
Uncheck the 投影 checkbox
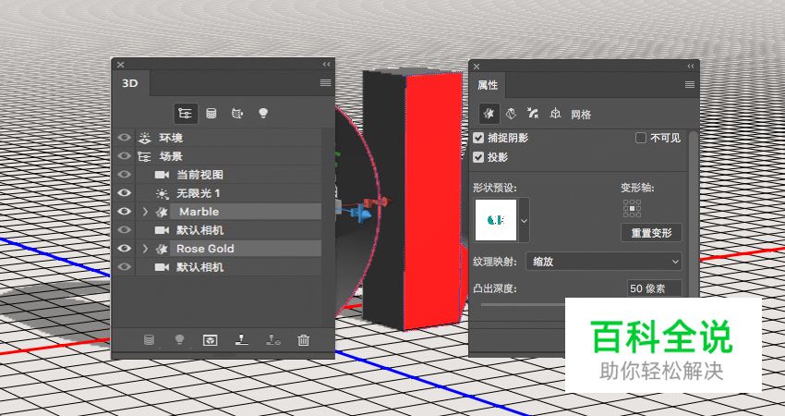pyautogui.click(x=478, y=157)
